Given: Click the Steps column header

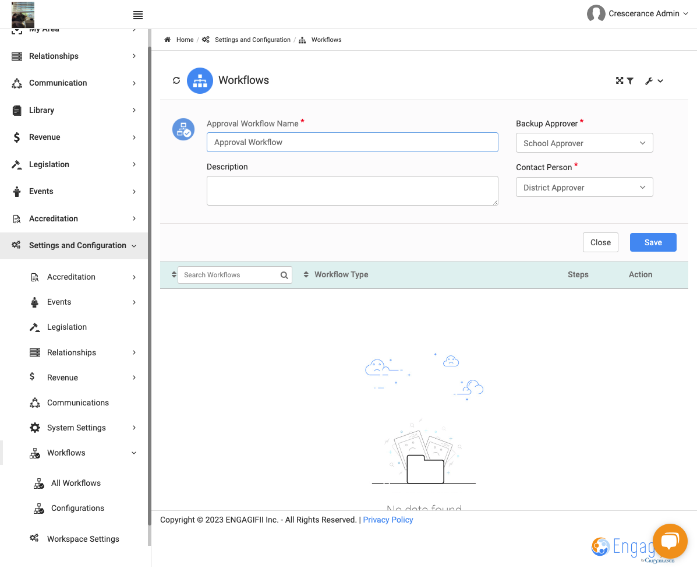Looking at the screenshot, I should click(x=578, y=275).
